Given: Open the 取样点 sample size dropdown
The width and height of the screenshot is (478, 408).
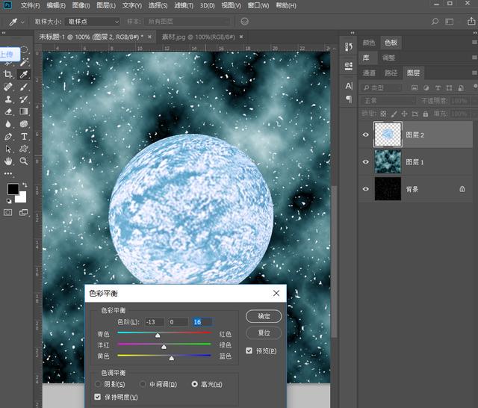Looking at the screenshot, I should pos(92,22).
